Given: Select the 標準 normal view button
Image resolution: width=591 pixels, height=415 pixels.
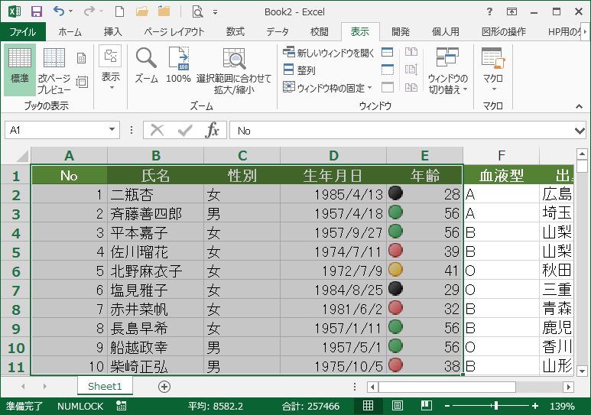Looking at the screenshot, I should 20,70.
